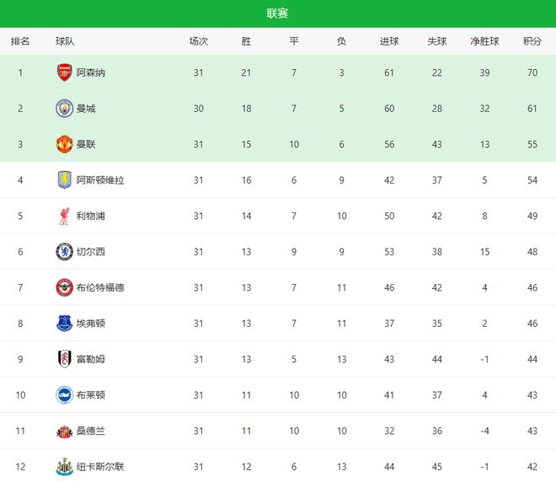The width and height of the screenshot is (556, 482).
Task: Click the Everton club crest icon
Action: point(64,324)
